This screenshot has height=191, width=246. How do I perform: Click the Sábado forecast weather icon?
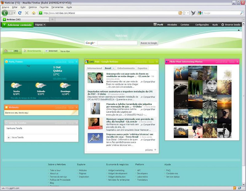[41, 86]
